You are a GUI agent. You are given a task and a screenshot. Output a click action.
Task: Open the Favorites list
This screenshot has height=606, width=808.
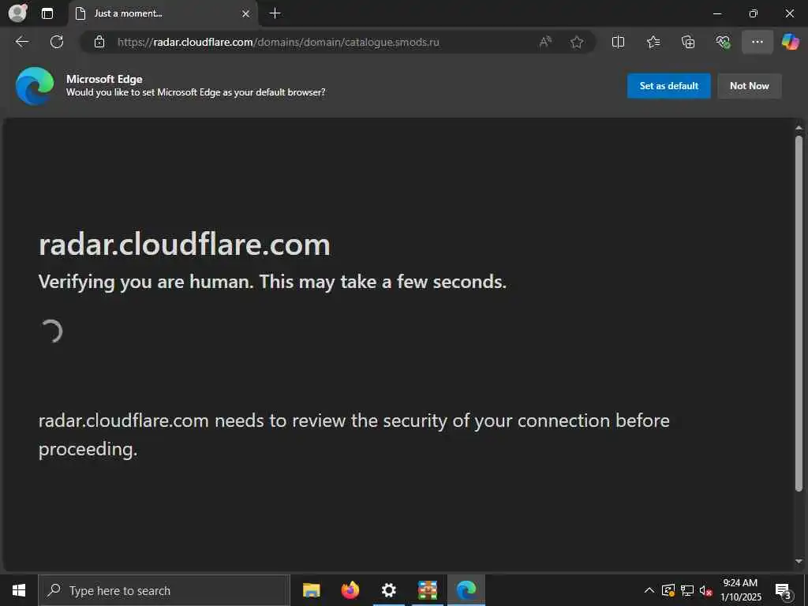(653, 42)
